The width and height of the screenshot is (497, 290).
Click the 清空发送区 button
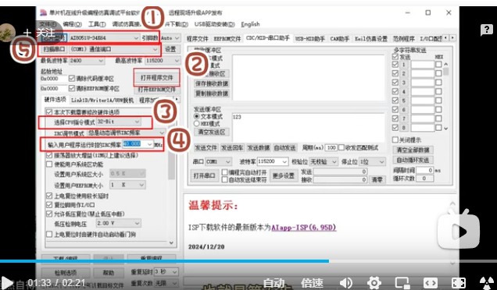212,132
